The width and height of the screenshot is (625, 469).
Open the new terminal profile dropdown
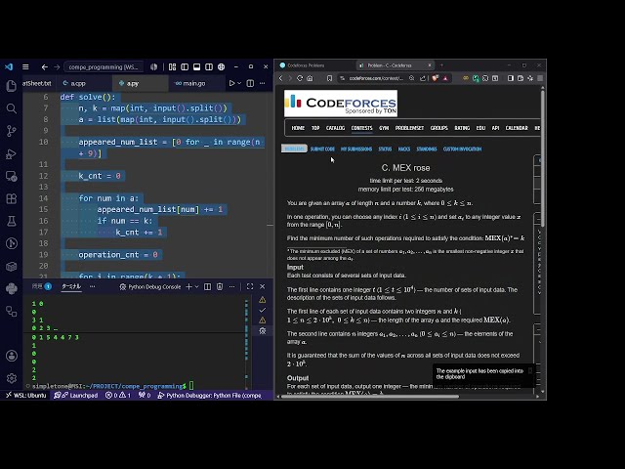pos(196,286)
